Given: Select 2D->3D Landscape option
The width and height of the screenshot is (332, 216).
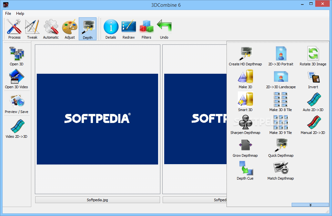Looking at the screenshot, I should point(281,79).
